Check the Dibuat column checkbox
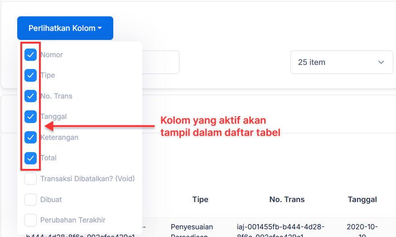 click(x=30, y=199)
